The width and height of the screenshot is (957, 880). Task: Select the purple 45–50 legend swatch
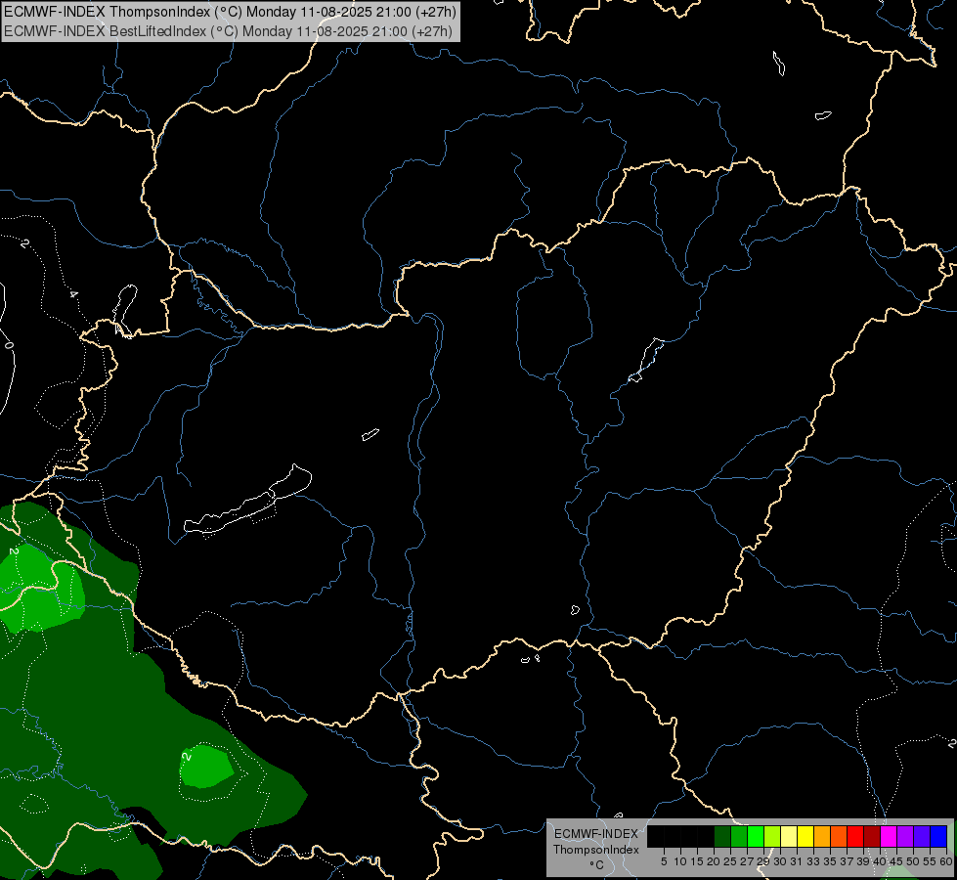[x=905, y=836]
